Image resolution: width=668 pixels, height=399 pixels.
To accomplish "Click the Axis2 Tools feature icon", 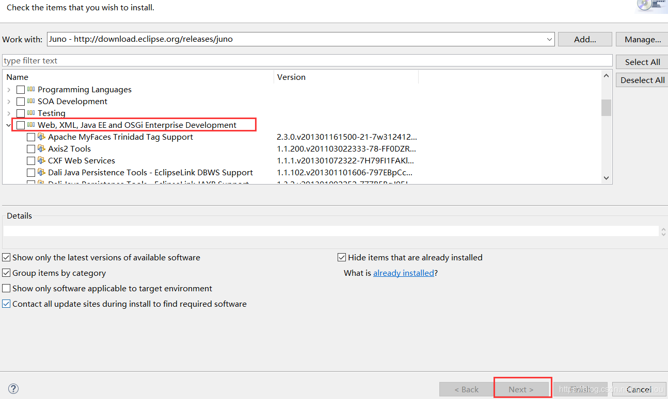I will point(42,148).
